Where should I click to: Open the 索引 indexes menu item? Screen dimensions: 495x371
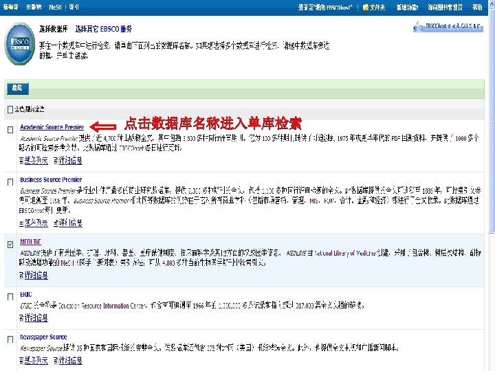tap(74, 7)
